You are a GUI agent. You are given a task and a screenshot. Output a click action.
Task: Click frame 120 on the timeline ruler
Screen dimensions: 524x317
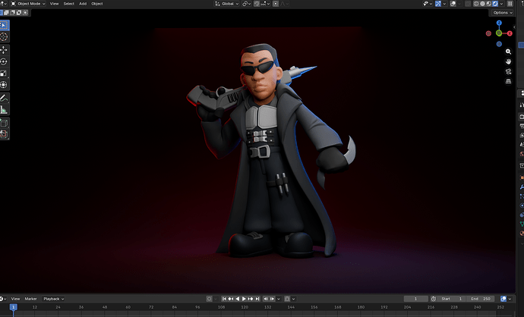pyautogui.click(x=245, y=307)
